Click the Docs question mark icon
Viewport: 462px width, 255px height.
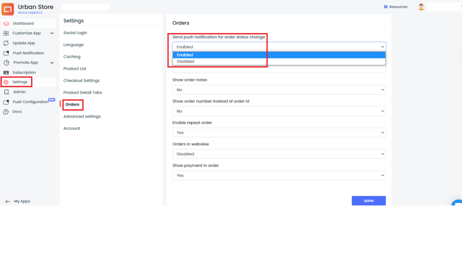click(x=6, y=112)
